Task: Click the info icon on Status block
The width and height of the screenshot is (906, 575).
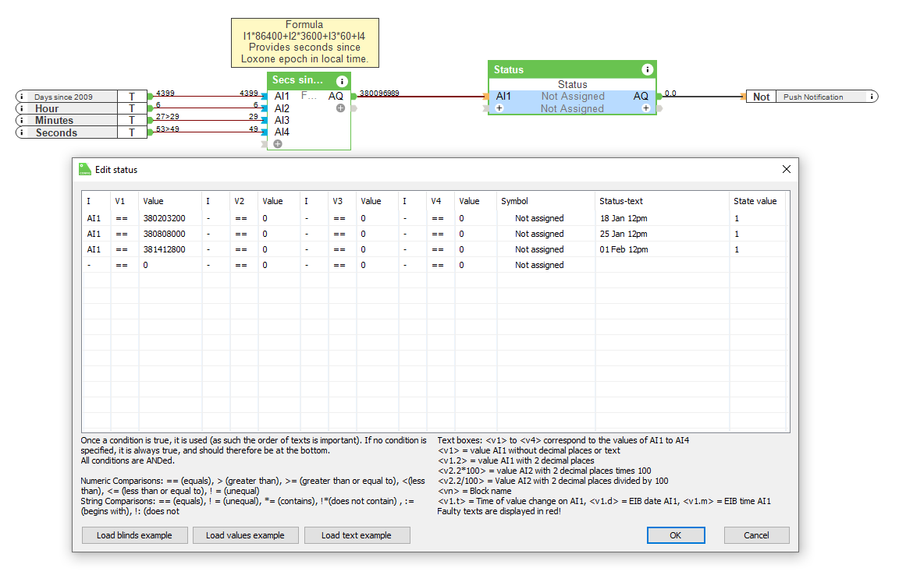Action: point(647,69)
